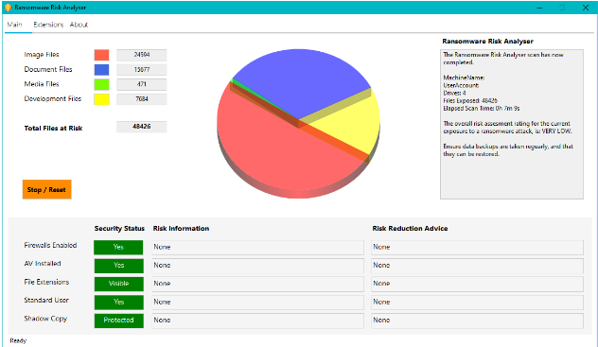
Task: Click the Files Exposed: 48426 line
Action: [470, 100]
